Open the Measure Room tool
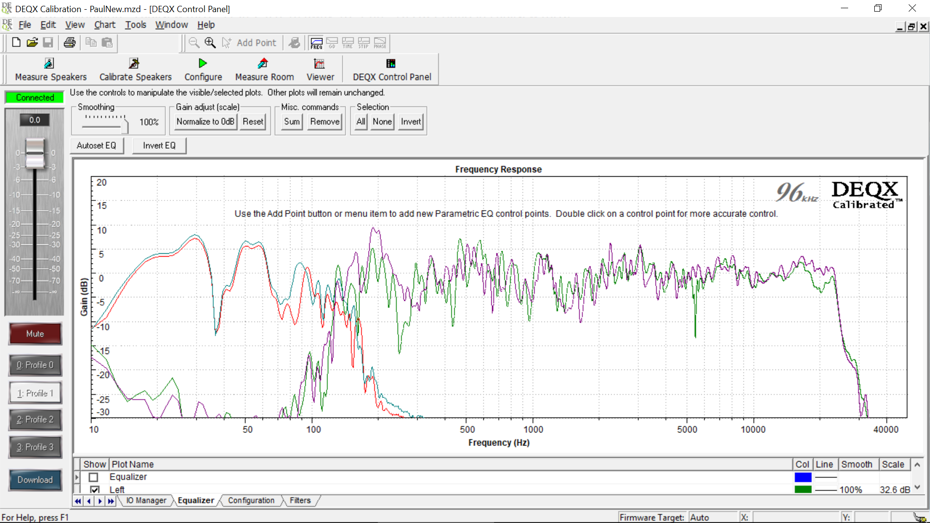This screenshot has height=523, width=930. pyautogui.click(x=264, y=69)
